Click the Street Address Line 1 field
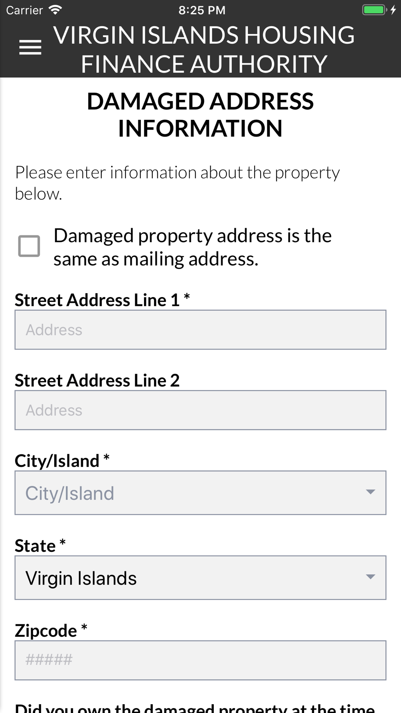Viewport: 401px width, 713px height. (200, 330)
